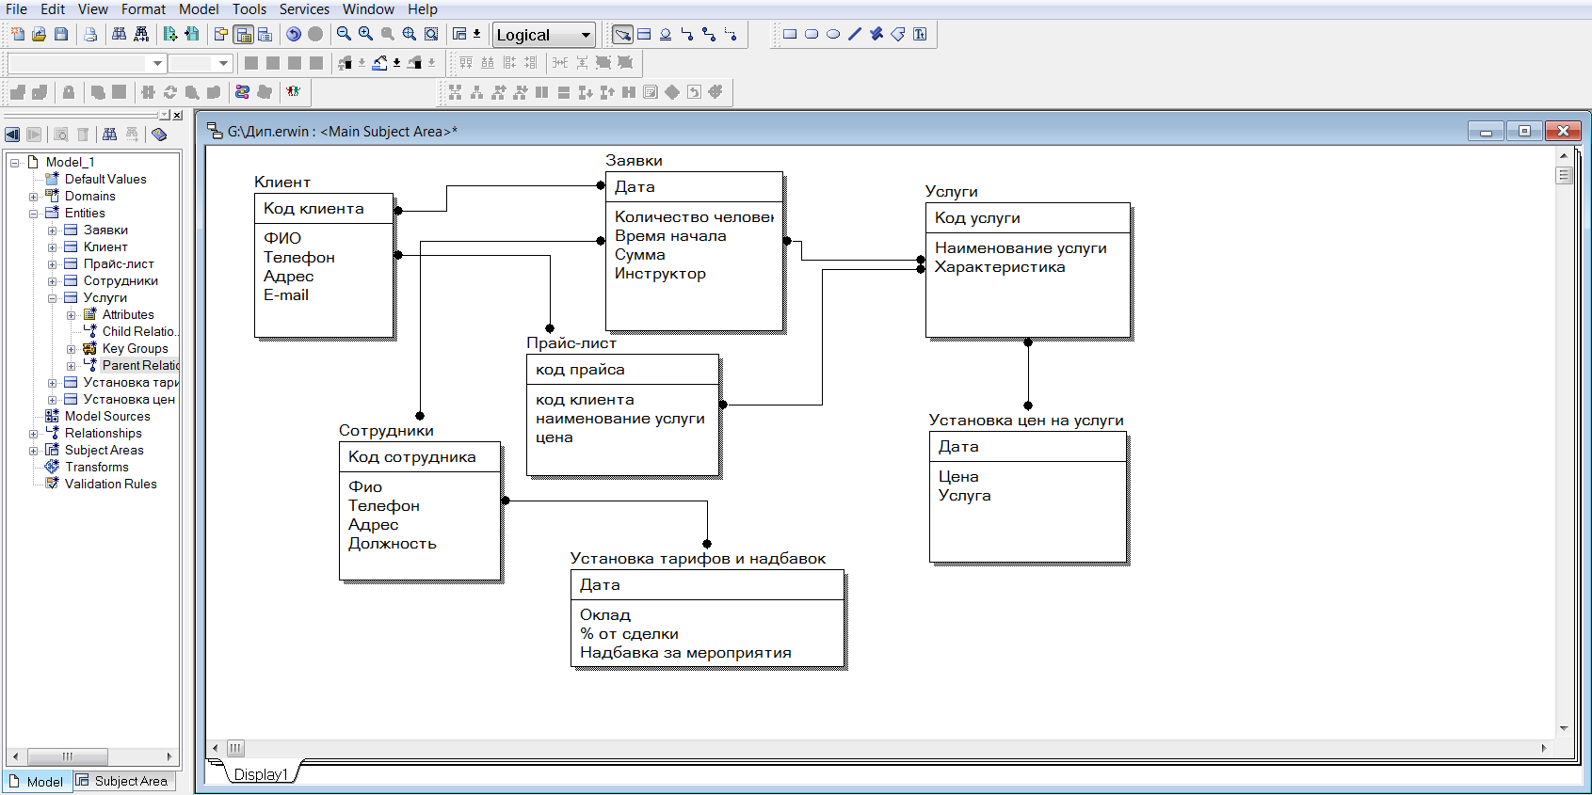Click the Zoom Out magnifier icon
1592x795 pixels.
coord(345,35)
